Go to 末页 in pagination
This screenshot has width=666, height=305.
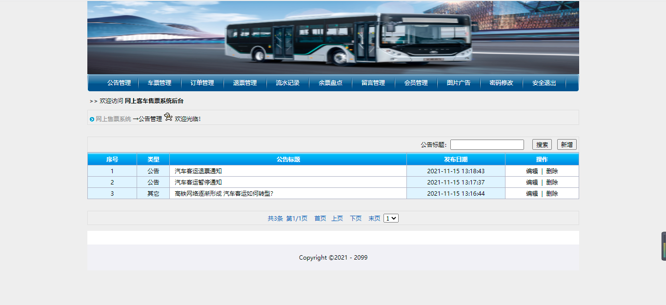[374, 219]
